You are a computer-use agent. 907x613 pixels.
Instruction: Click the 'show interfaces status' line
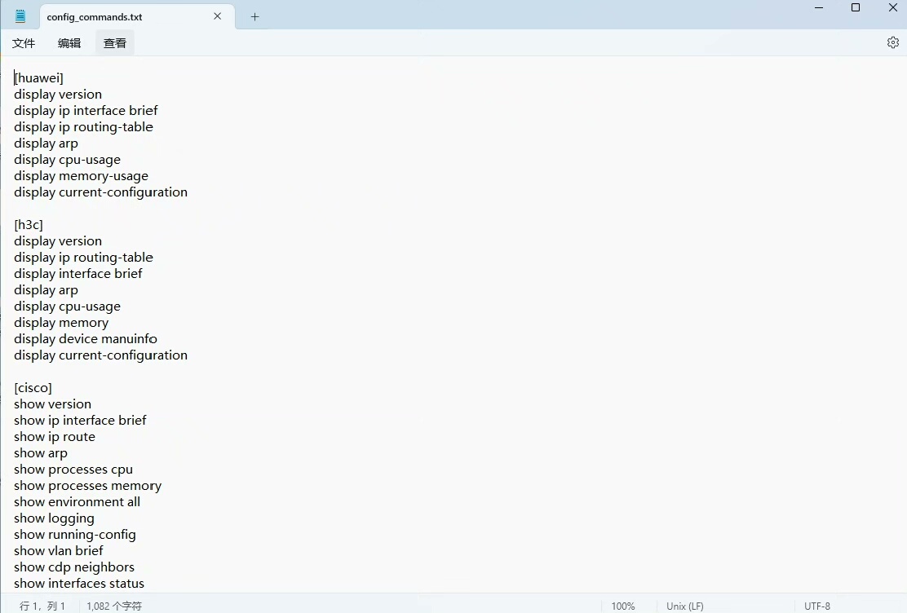pos(79,584)
